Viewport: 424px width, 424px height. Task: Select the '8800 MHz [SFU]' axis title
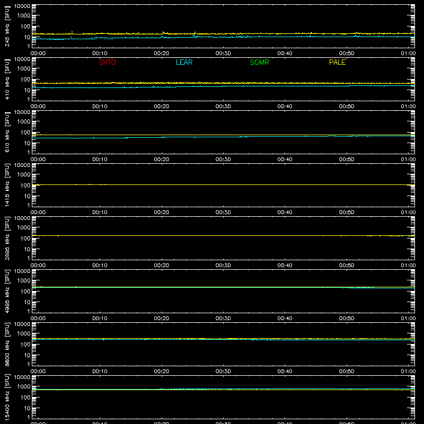7,344
